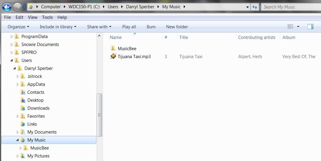The width and height of the screenshot is (321, 161).
Task: Click in the Search My Music box
Action: 291,7
